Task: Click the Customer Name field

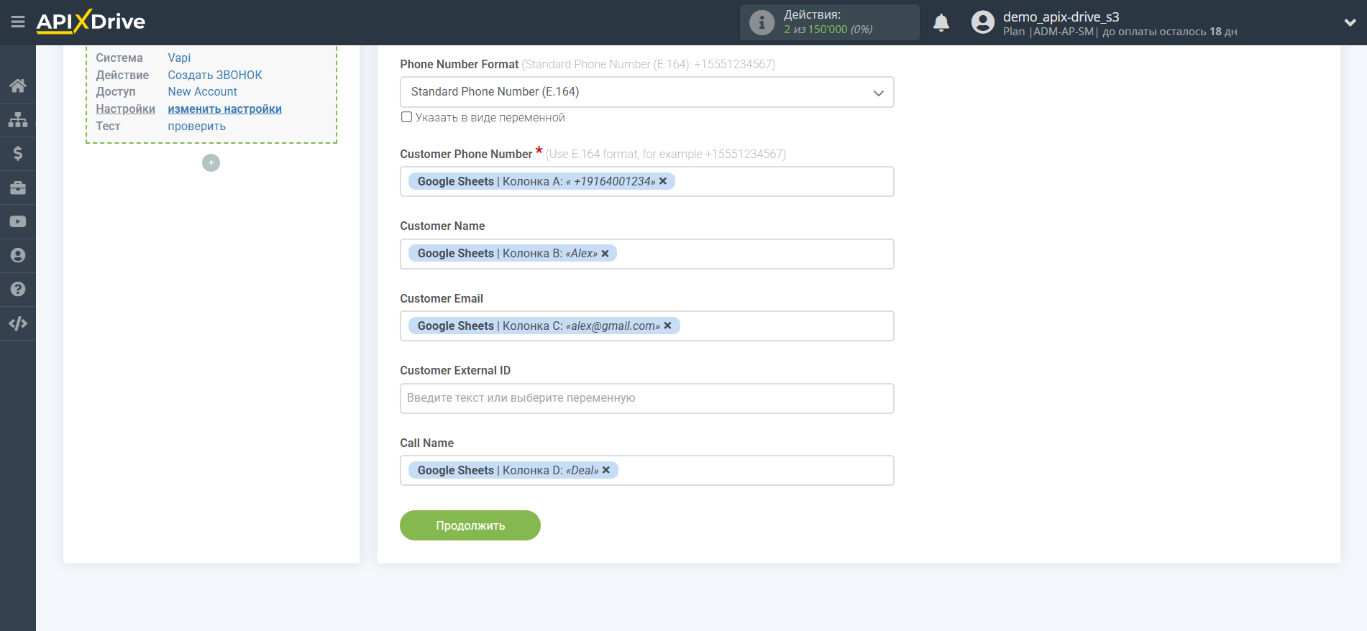Action: click(x=646, y=254)
